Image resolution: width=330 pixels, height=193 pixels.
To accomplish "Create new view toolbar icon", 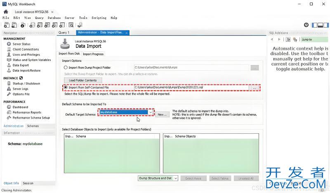I will 47,25.
